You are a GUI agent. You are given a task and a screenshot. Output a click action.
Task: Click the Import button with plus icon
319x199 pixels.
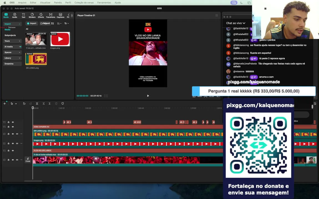32,23
